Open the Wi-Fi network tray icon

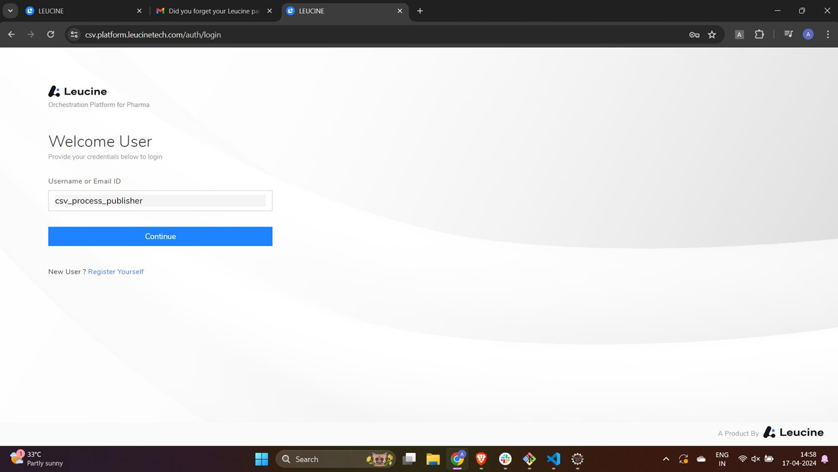click(x=743, y=459)
